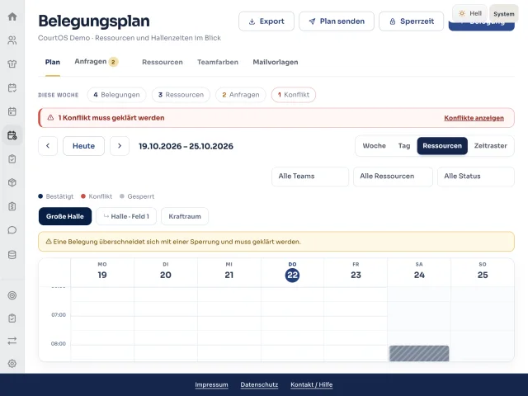Open the Alle Teams filter dropdown

click(310, 177)
